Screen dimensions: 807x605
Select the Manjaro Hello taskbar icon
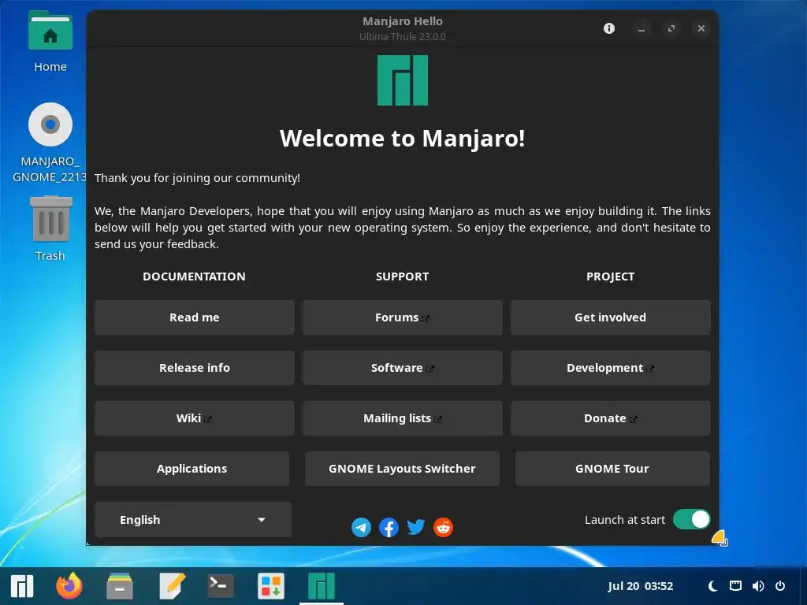click(x=322, y=586)
